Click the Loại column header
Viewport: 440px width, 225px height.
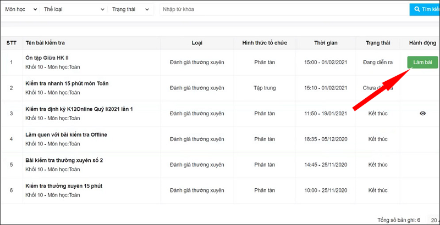[196, 43]
